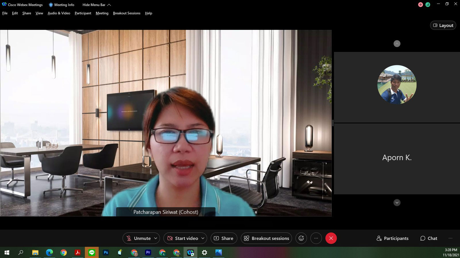Open the Audio & Video menu
460x258 pixels.
tap(59, 13)
